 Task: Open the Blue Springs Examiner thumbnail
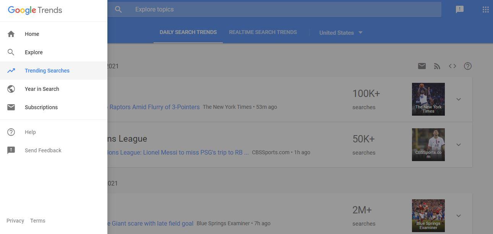(428, 216)
